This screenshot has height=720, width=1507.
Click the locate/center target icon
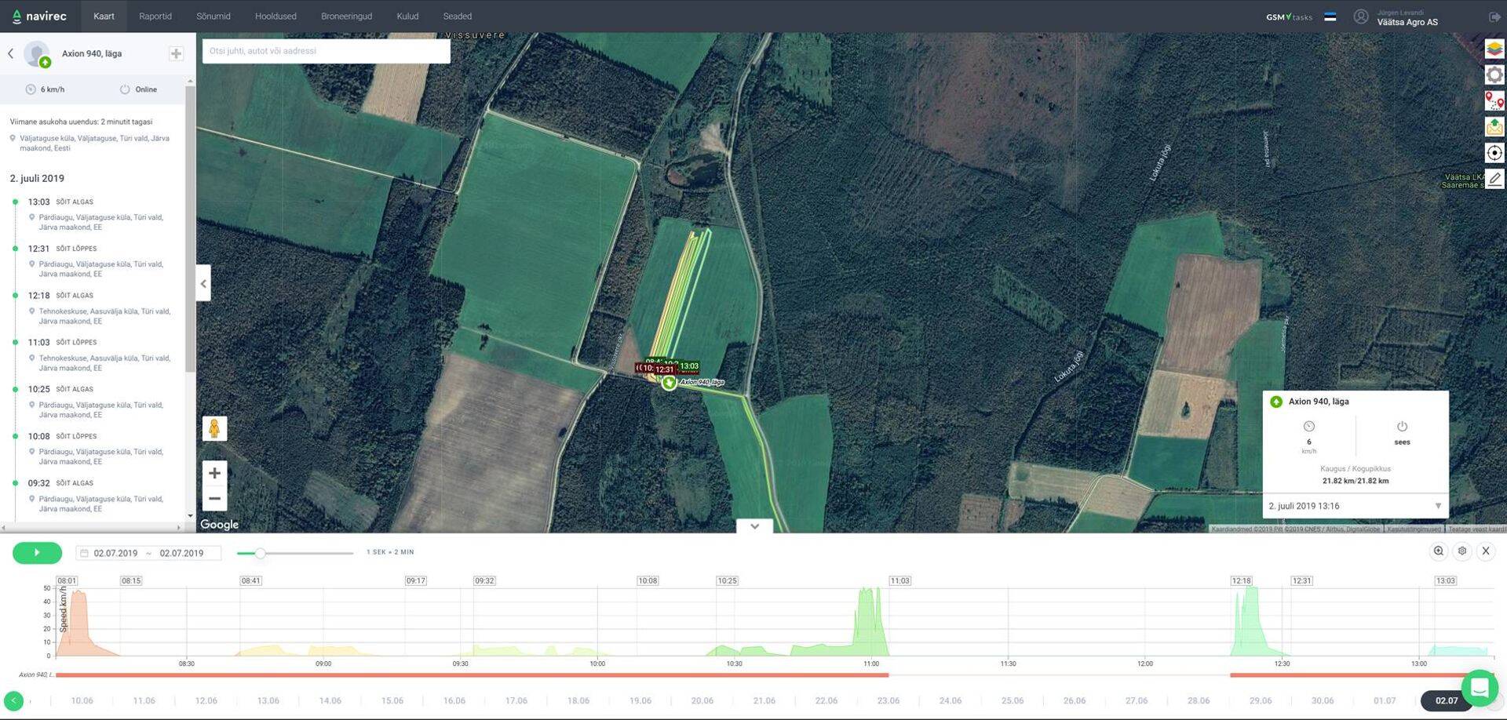pyautogui.click(x=1494, y=153)
